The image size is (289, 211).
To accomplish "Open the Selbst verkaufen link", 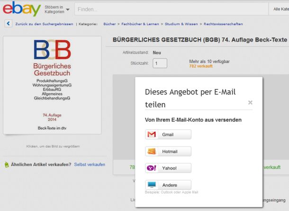I will (x=90, y=165).
